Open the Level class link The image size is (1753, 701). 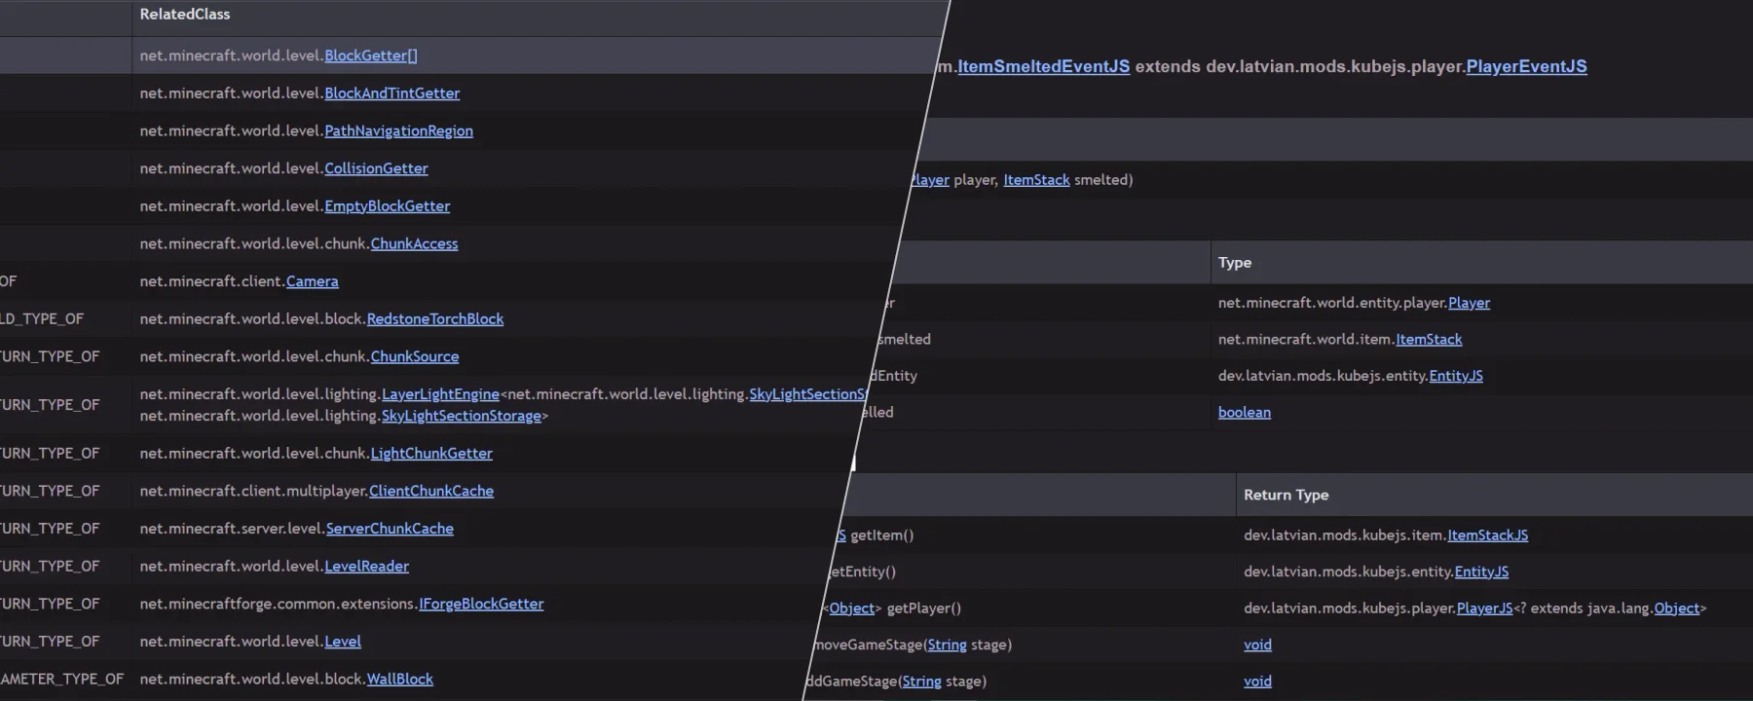[x=343, y=642]
